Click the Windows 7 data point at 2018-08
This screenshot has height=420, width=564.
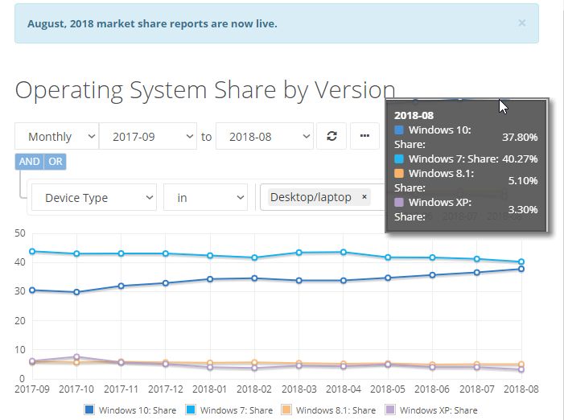pos(521,261)
